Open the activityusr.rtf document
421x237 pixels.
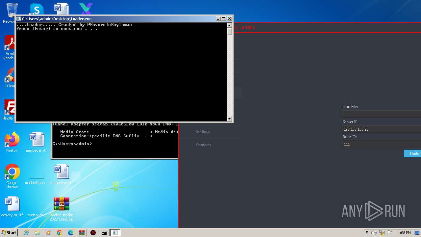[12, 207]
